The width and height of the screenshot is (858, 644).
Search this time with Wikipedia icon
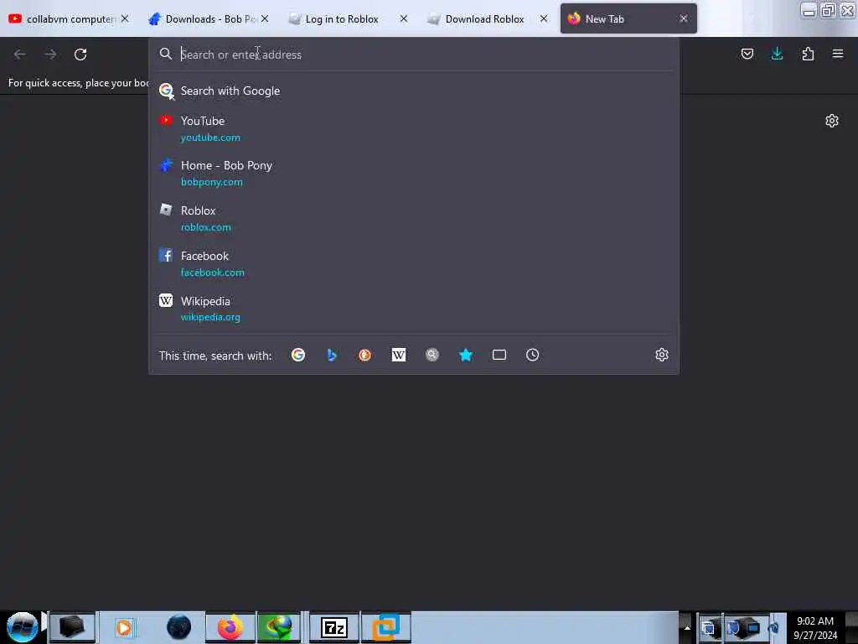point(399,355)
